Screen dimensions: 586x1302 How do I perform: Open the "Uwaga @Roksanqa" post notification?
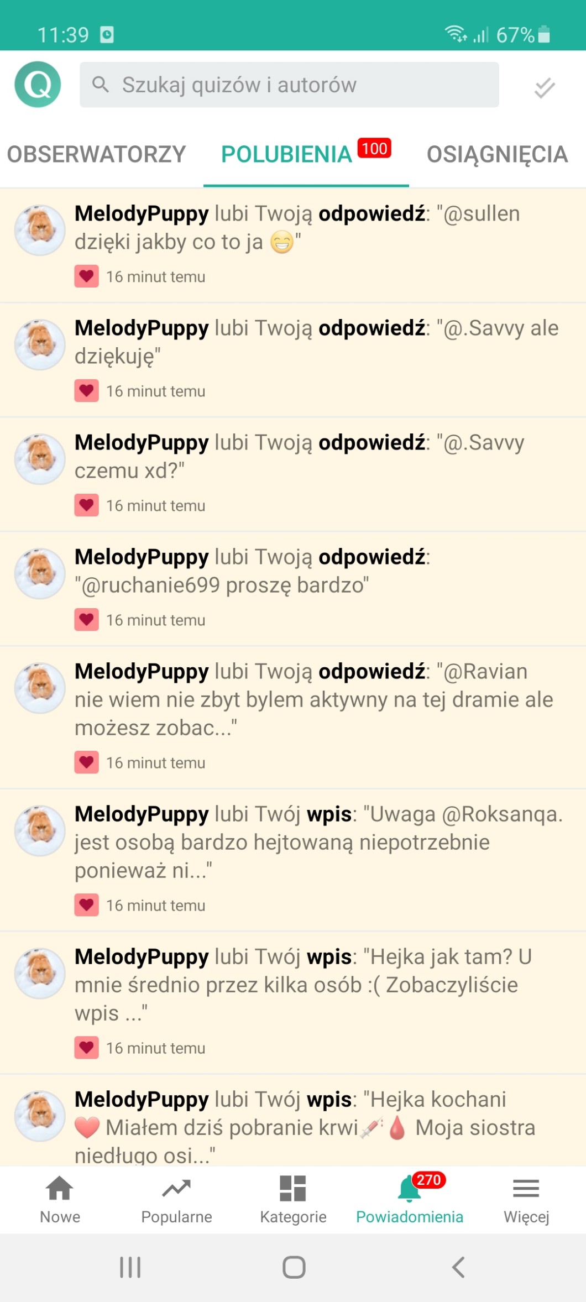click(293, 860)
